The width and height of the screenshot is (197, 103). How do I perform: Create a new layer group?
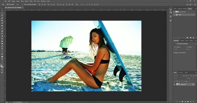[x=188, y=102]
